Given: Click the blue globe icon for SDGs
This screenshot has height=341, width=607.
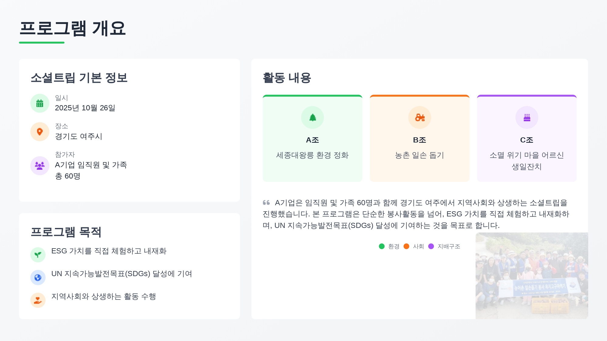Looking at the screenshot, I should pyautogui.click(x=38, y=277).
